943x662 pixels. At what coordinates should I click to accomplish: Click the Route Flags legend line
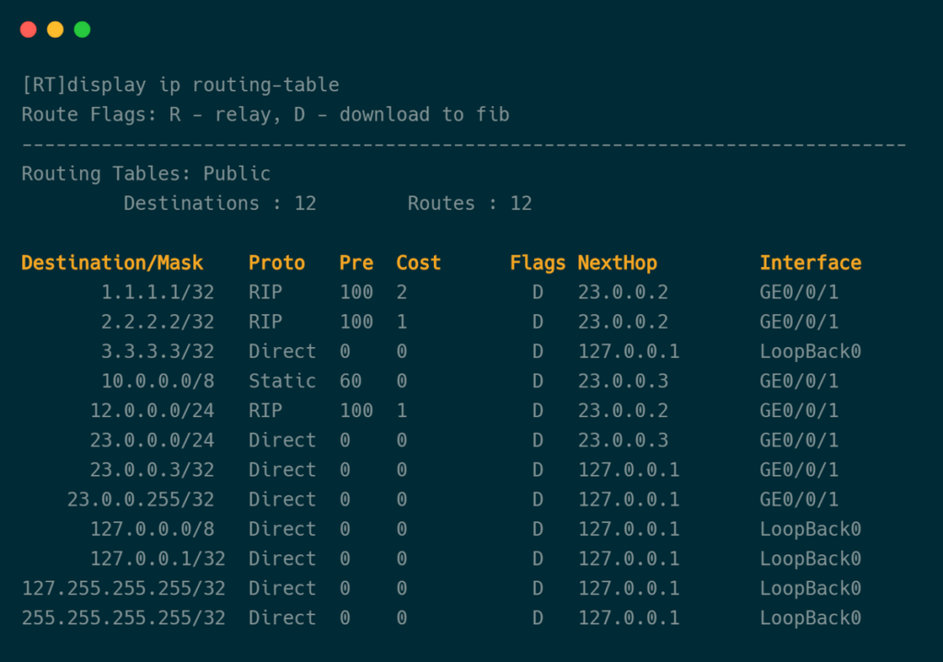click(265, 115)
